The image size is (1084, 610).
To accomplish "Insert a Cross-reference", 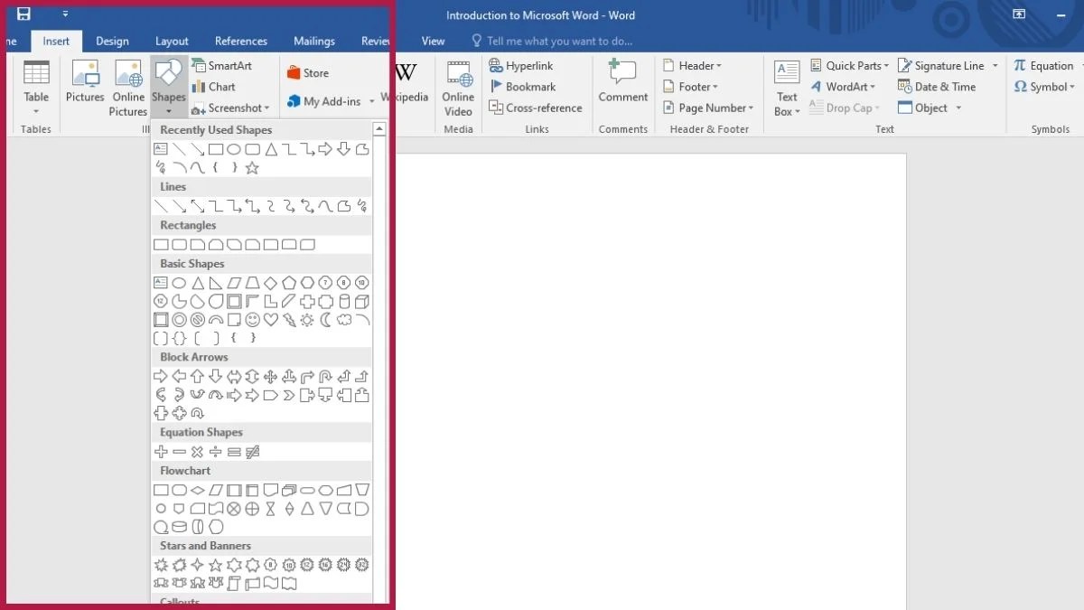I will (x=536, y=108).
